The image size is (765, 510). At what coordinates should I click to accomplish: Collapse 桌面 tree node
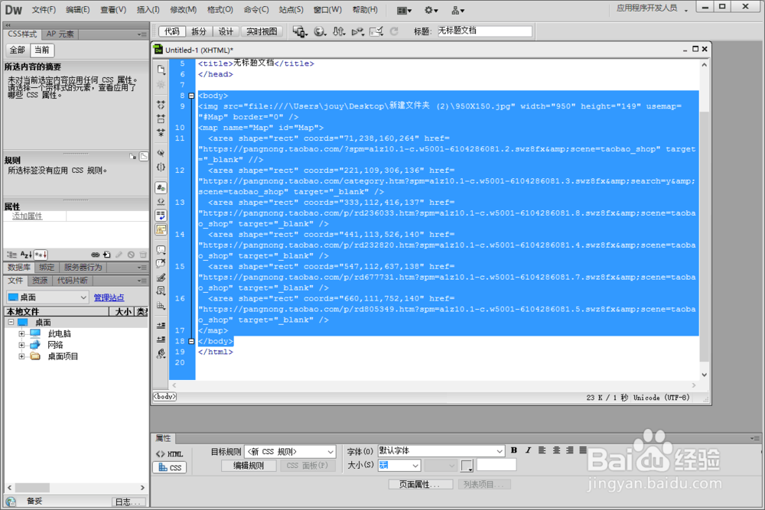tap(11, 322)
